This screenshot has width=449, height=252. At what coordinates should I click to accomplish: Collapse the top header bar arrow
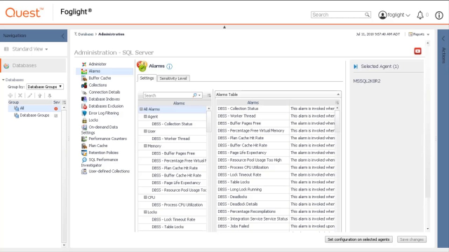(224, 27)
